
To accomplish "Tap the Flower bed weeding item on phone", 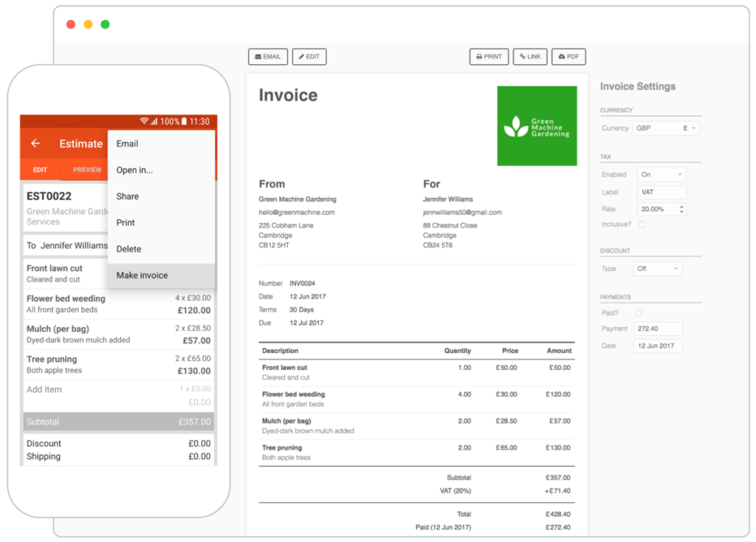I will pos(119,304).
